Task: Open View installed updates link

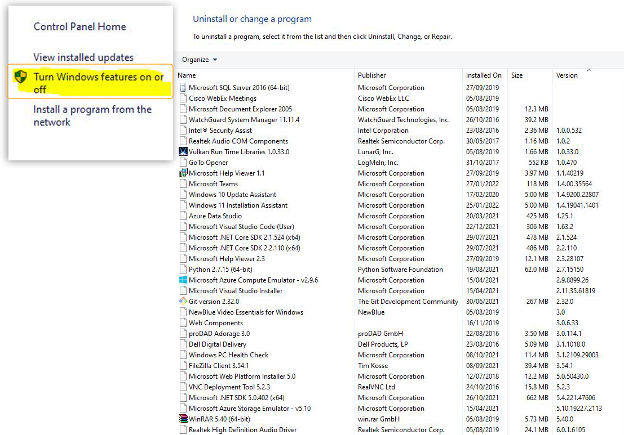Action: tap(83, 57)
